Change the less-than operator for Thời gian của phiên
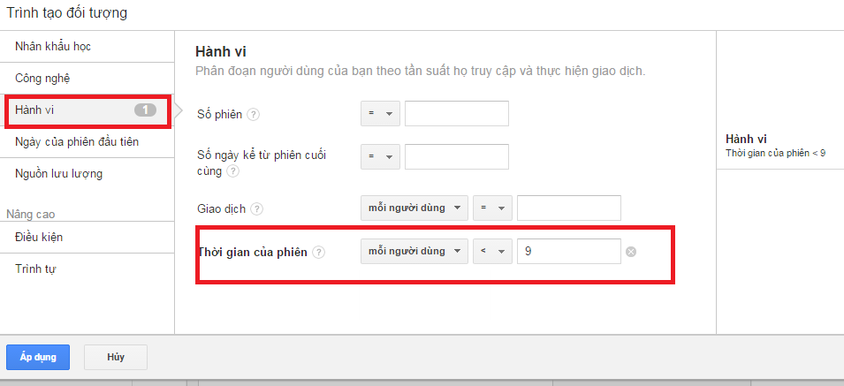This screenshot has width=844, height=386. [492, 252]
